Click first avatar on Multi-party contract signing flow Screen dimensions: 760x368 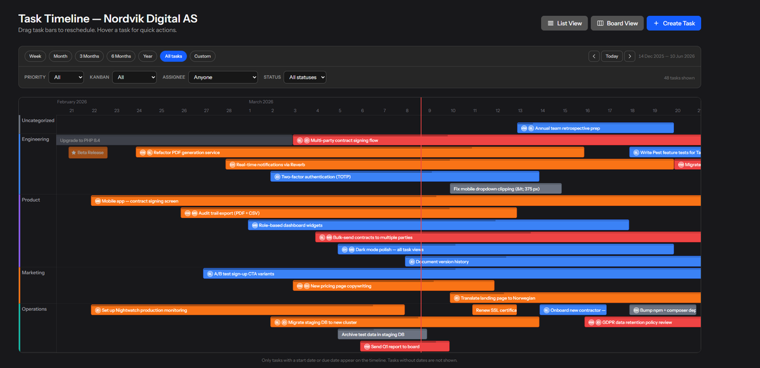(x=300, y=141)
